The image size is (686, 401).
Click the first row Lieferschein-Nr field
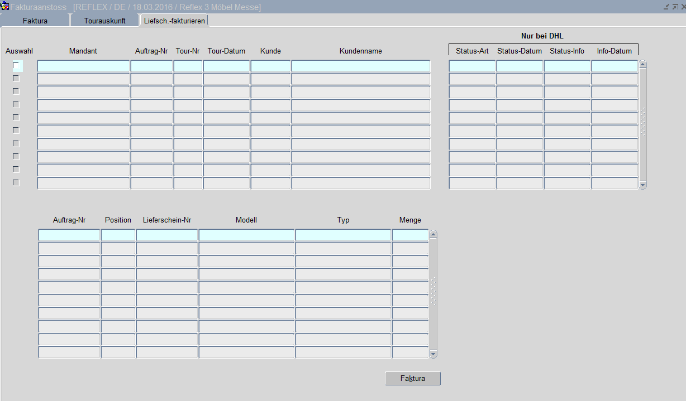coord(167,235)
